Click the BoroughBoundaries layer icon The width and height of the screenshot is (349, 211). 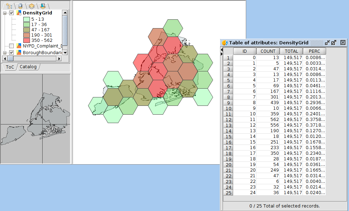[x=19, y=53]
